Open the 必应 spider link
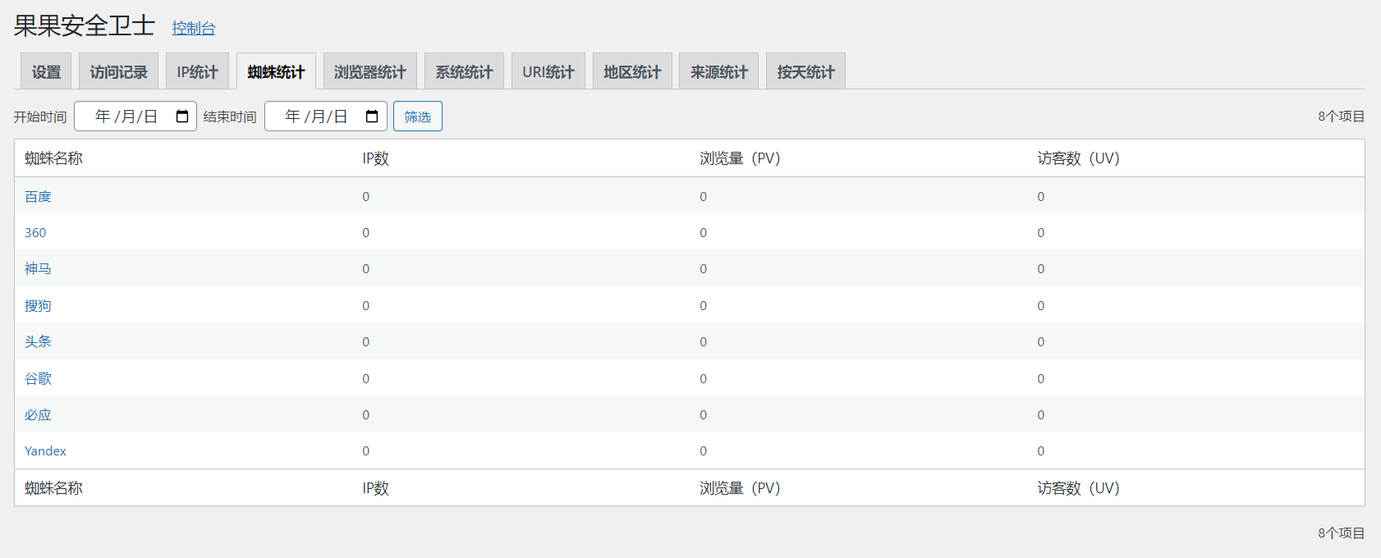This screenshot has height=558, width=1381. pos(38,414)
